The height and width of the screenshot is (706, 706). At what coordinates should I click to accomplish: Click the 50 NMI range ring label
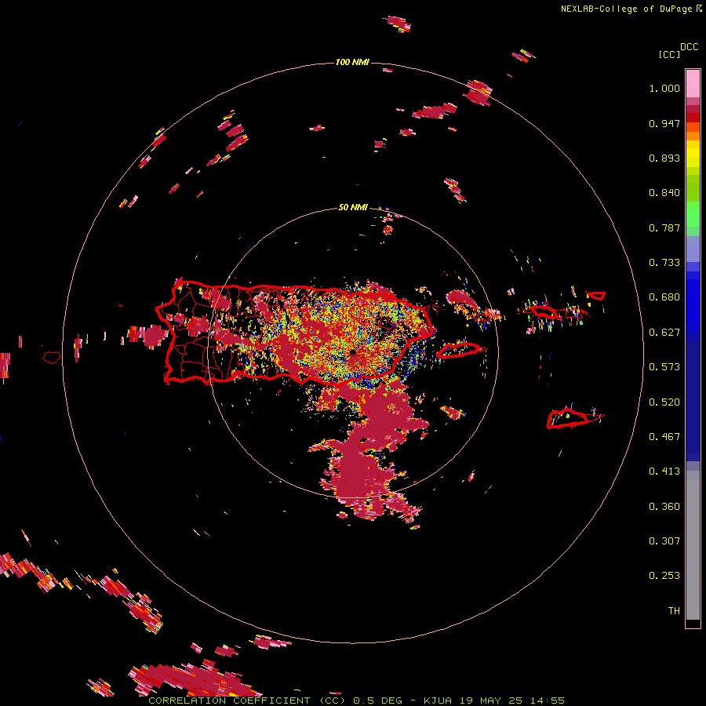353,208
